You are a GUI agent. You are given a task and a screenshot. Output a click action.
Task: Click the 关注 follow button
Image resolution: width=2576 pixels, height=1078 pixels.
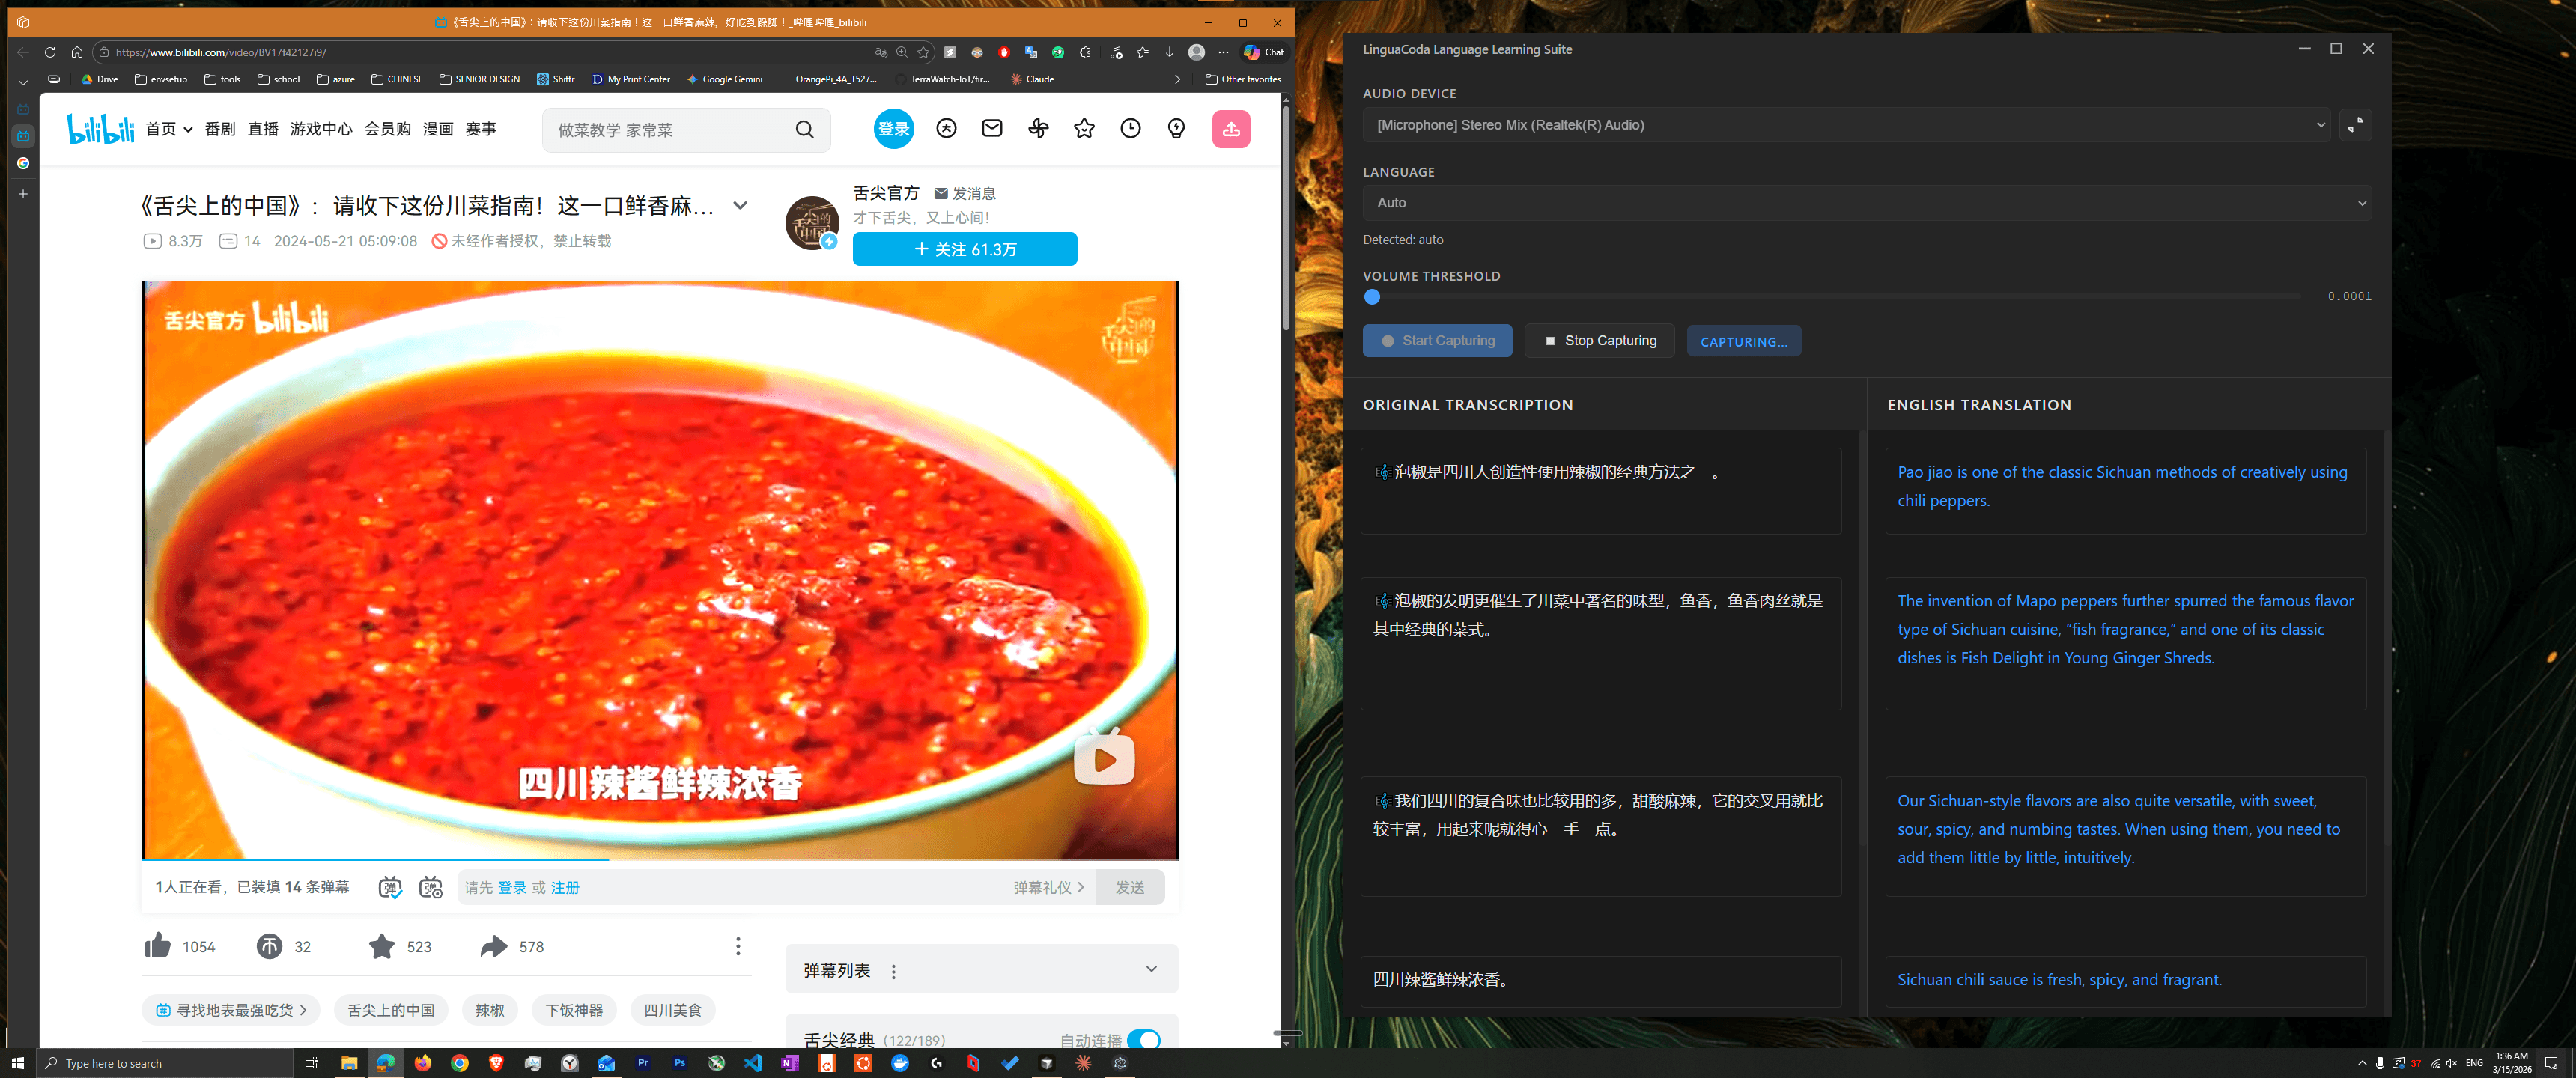click(x=964, y=249)
